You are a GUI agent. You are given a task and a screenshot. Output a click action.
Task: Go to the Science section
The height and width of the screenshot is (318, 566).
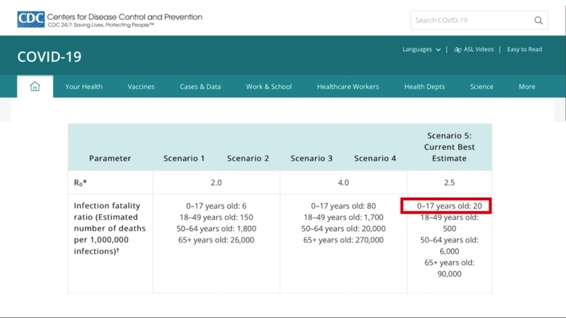[482, 87]
